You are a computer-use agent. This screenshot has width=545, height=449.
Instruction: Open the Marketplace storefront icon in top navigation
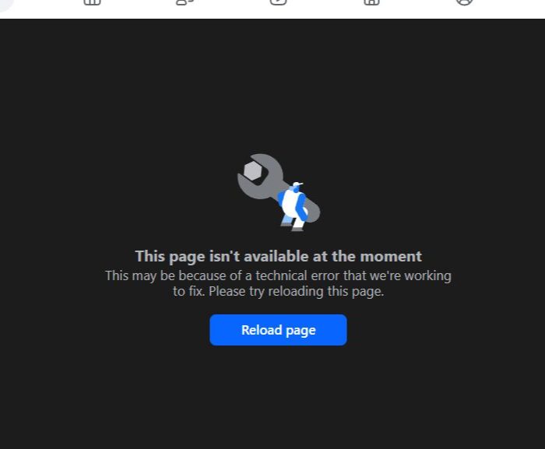click(x=371, y=2)
